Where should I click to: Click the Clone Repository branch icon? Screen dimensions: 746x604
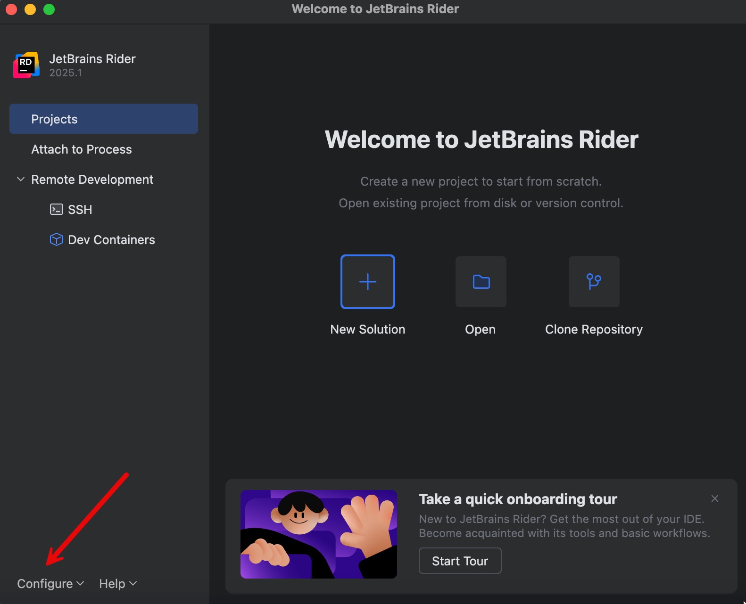pyautogui.click(x=594, y=282)
